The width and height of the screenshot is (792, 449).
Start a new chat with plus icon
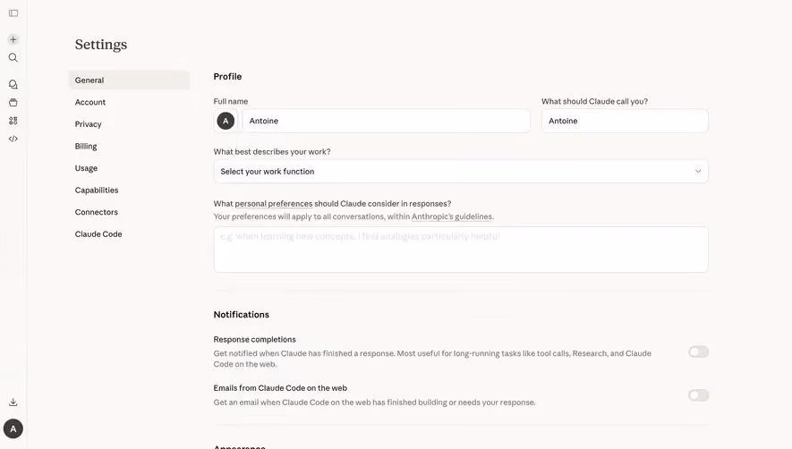point(13,39)
